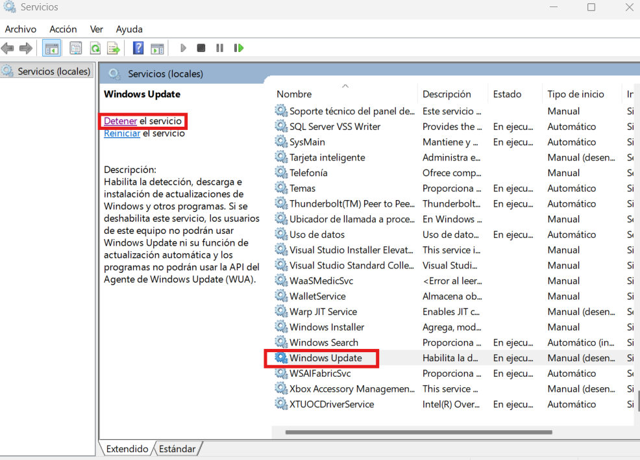The width and height of the screenshot is (640, 460).
Task: Toggle the Action pane toolbar icon
Action: (x=157, y=48)
